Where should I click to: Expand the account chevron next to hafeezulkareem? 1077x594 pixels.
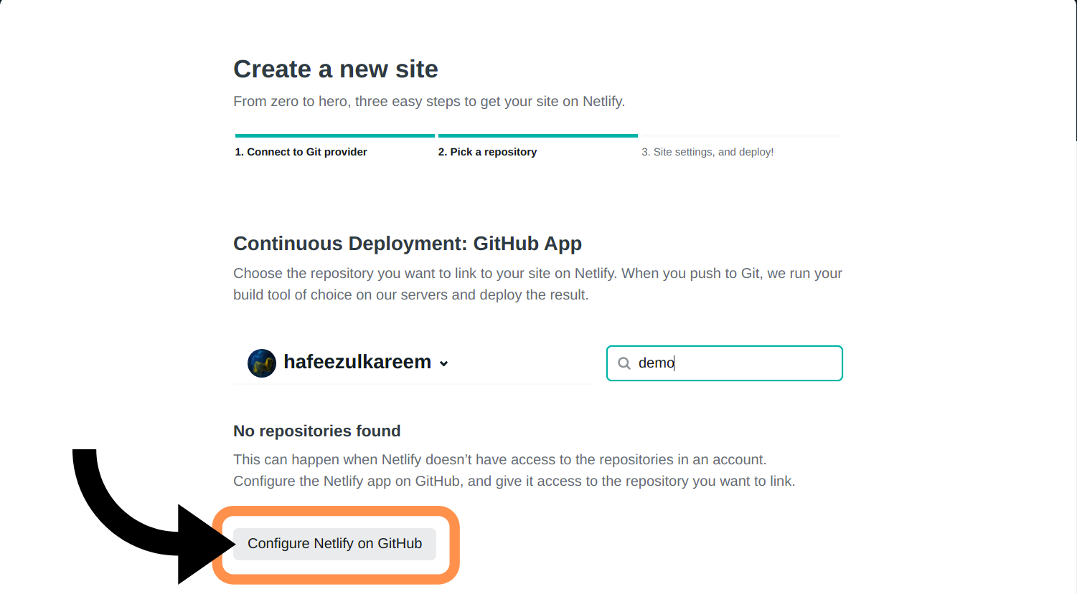pyautogui.click(x=444, y=364)
